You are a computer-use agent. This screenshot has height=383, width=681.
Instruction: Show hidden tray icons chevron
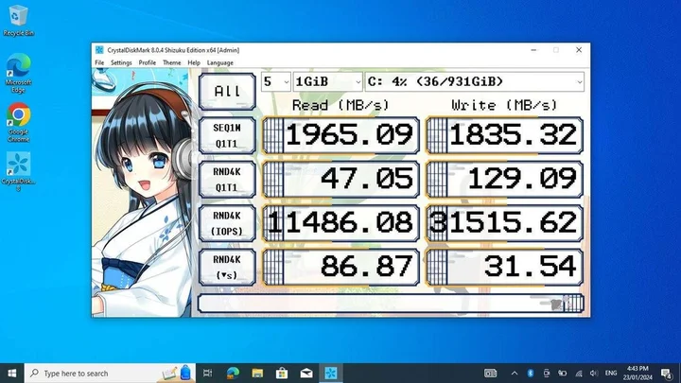pos(515,373)
